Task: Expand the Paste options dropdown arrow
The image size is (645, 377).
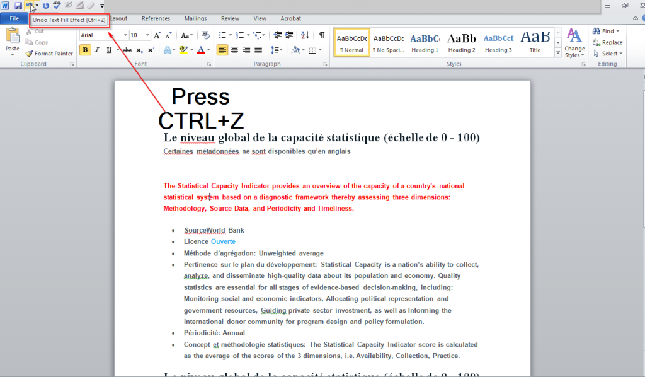Action: pyautogui.click(x=13, y=55)
